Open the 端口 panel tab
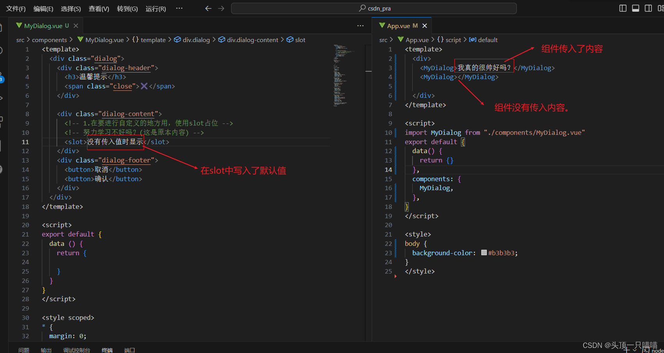Viewport: 664px width, 353px height. (129, 350)
